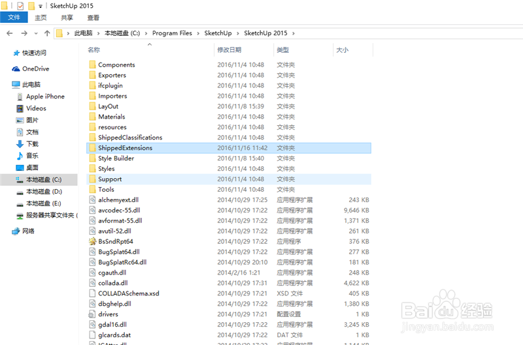Select the Importers folder icon
The height and width of the screenshot is (345, 523).
[92, 96]
